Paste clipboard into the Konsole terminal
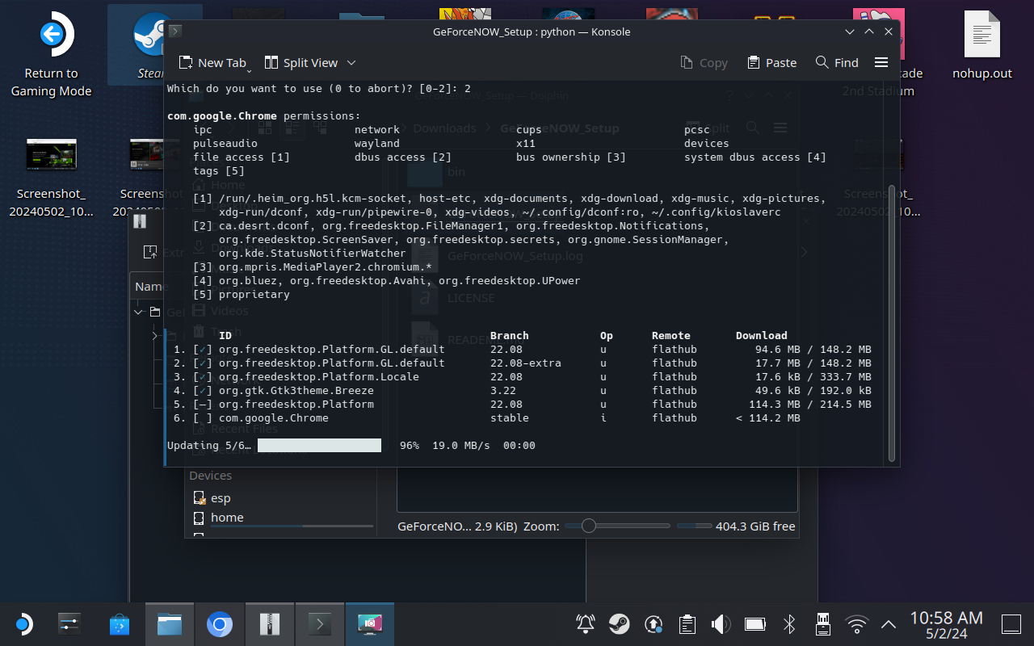The width and height of the screenshot is (1034, 646). (772, 62)
